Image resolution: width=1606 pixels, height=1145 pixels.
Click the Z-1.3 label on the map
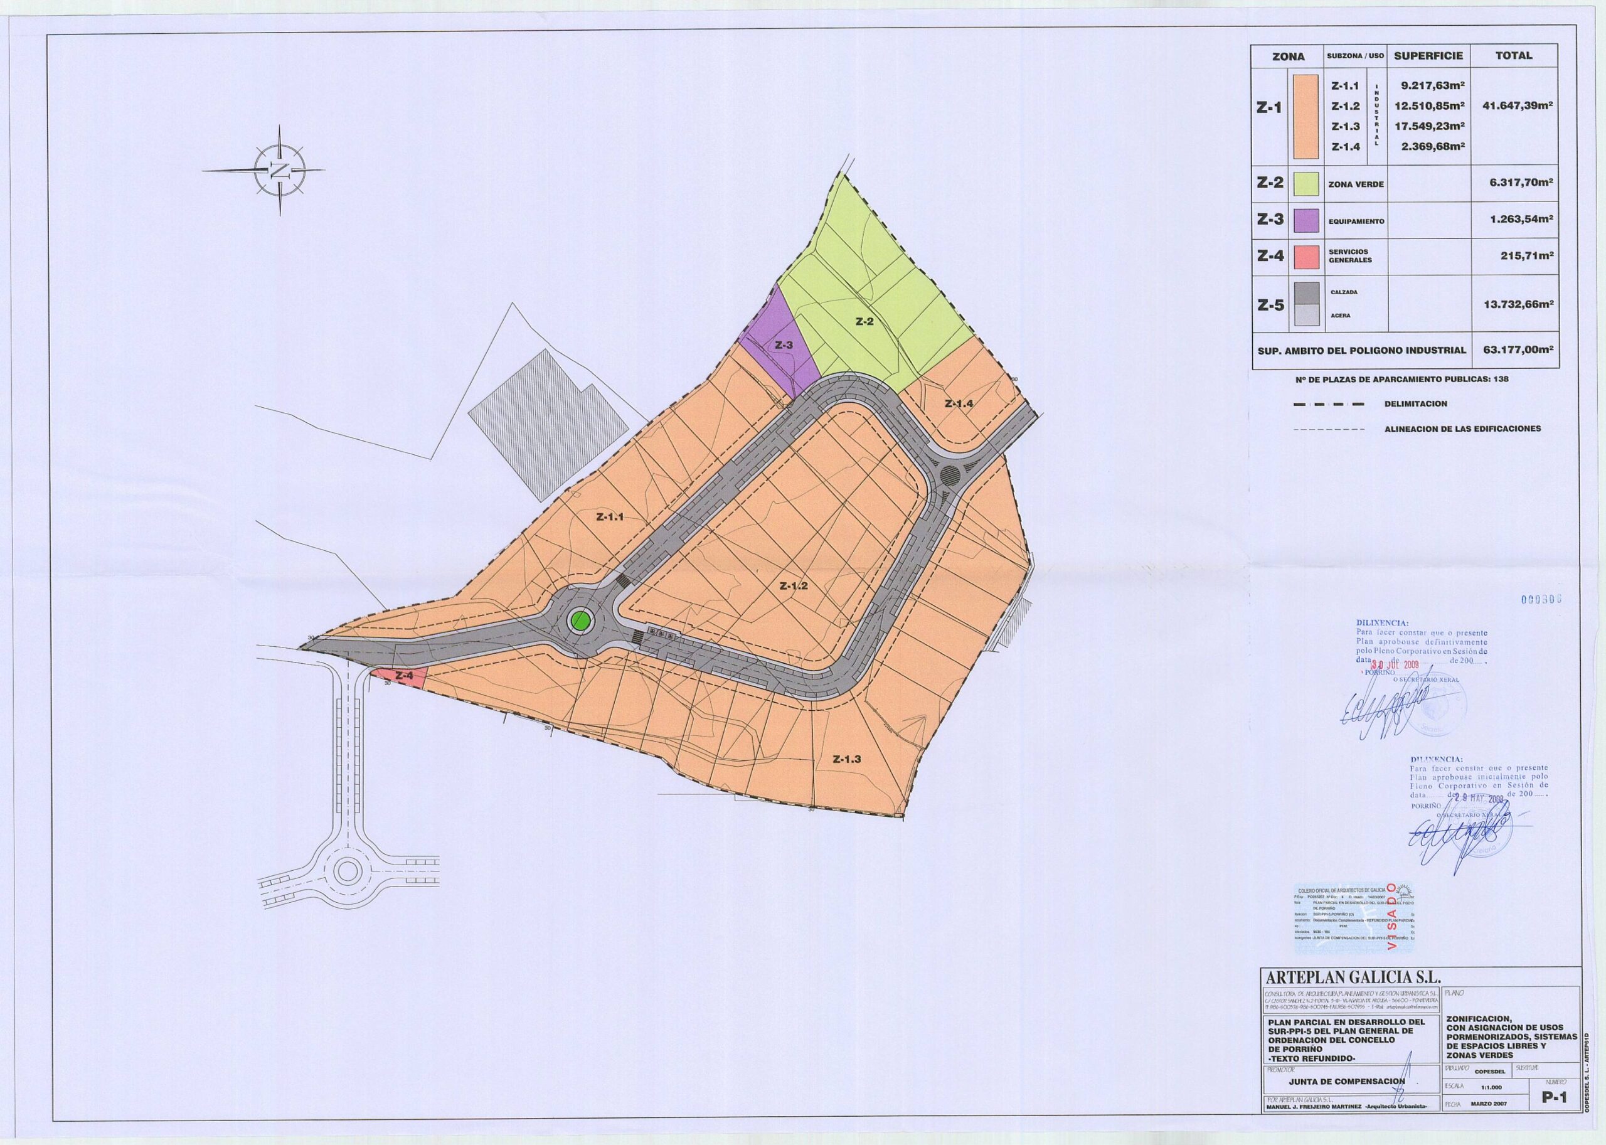click(x=846, y=759)
